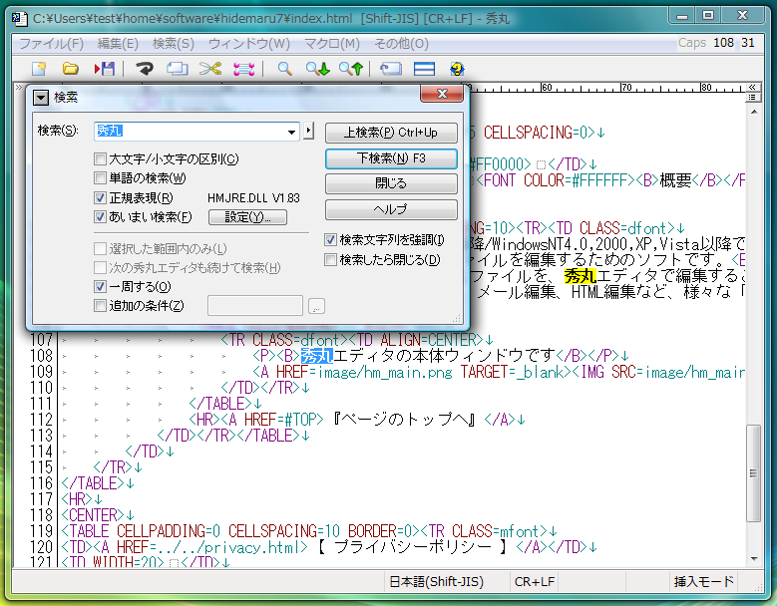Close the 検索 dialog with the X button
The height and width of the screenshot is (606, 777).
(442, 93)
